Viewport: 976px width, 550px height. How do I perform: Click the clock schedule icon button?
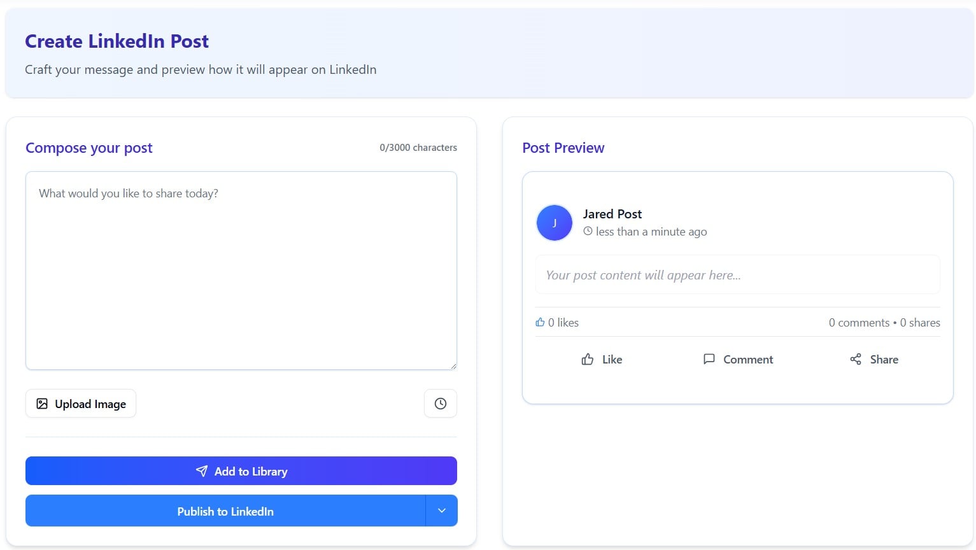click(440, 404)
